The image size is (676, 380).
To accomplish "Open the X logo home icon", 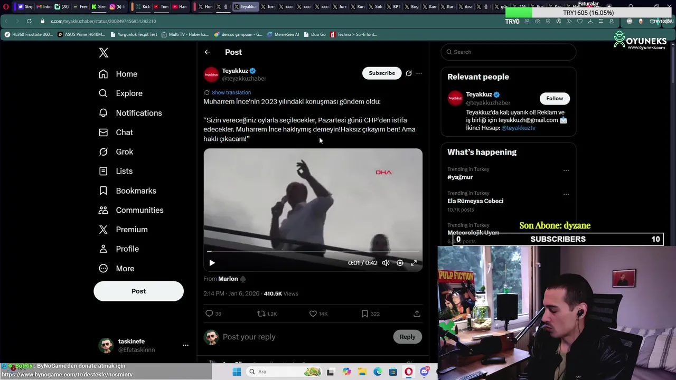I will [104, 52].
